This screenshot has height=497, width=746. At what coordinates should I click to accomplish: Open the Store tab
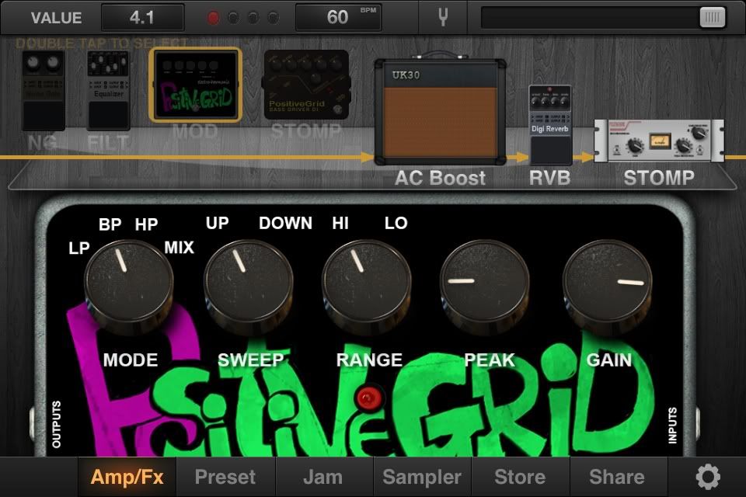(520, 477)
